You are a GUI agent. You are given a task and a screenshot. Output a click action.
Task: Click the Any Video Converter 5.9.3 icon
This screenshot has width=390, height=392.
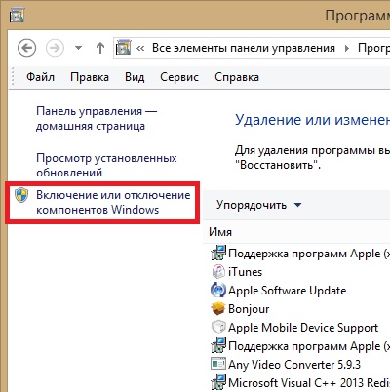click(x=218, y=364)
